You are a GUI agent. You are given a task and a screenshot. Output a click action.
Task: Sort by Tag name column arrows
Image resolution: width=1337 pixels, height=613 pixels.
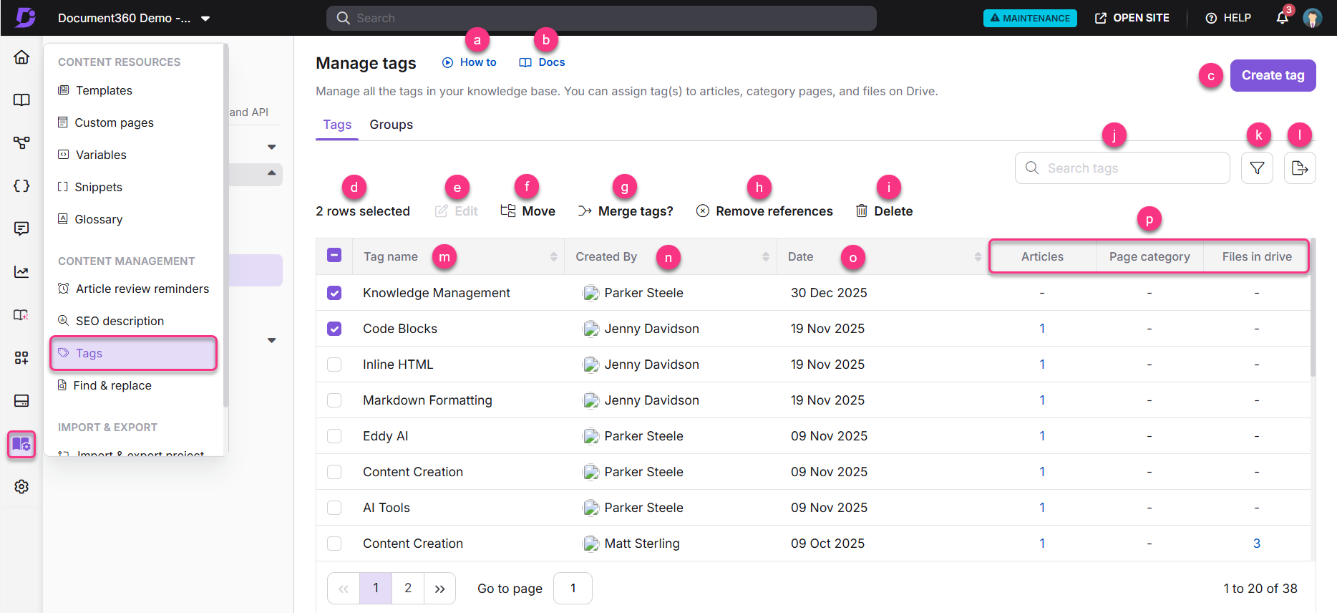553,256
